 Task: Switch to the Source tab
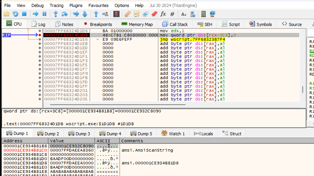292,24
